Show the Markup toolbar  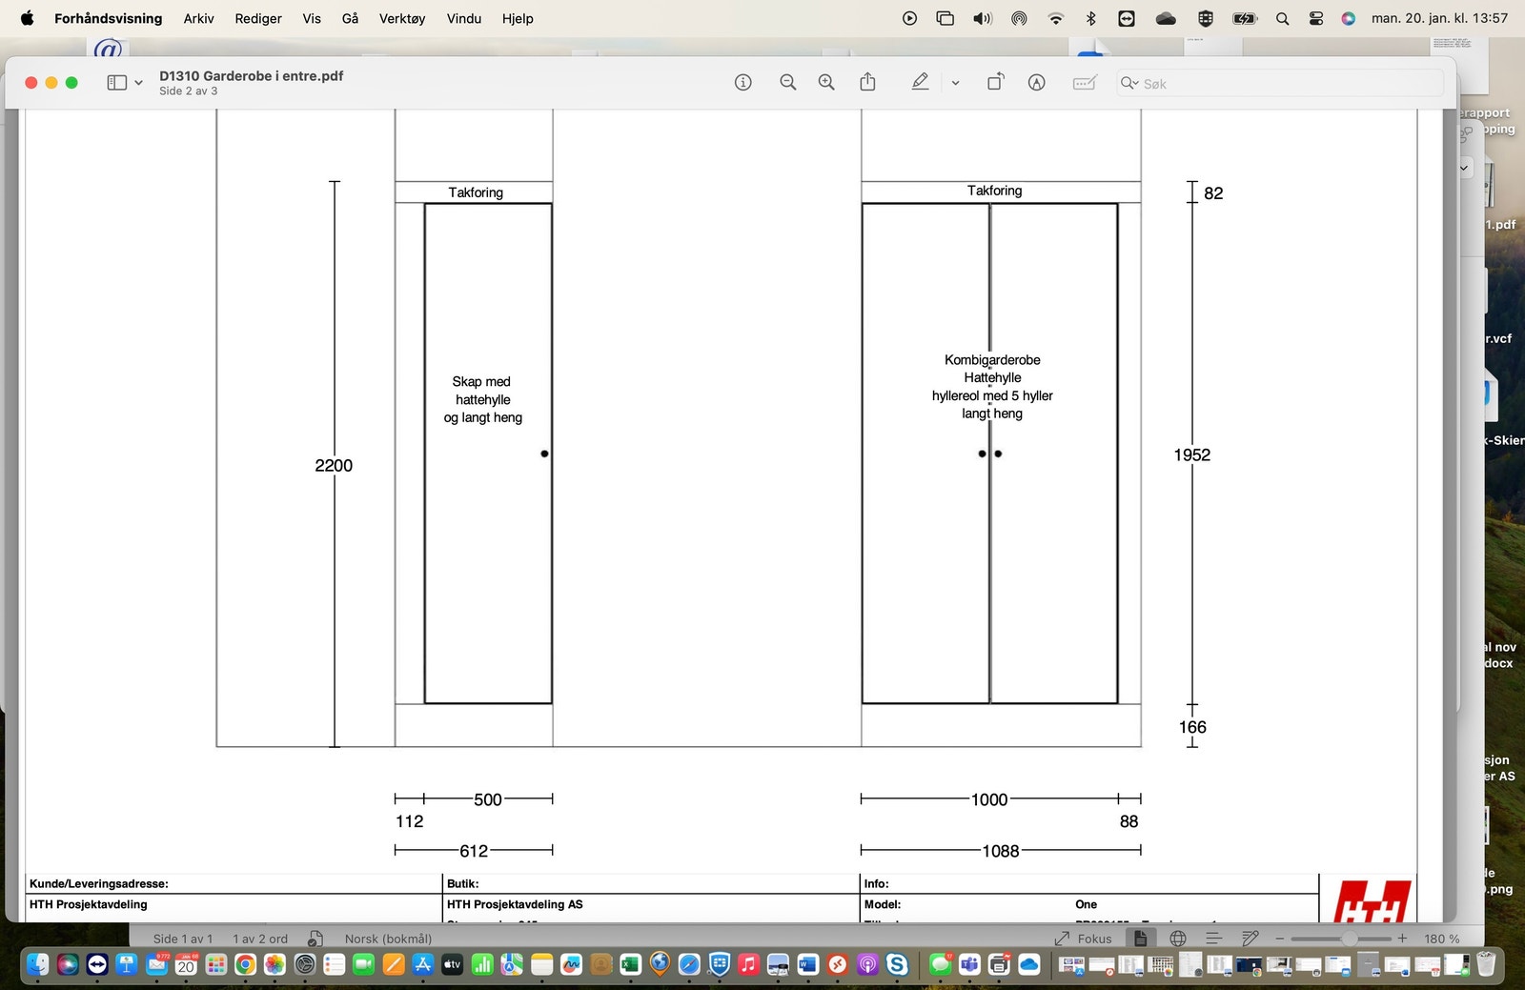click(1036, 83)
